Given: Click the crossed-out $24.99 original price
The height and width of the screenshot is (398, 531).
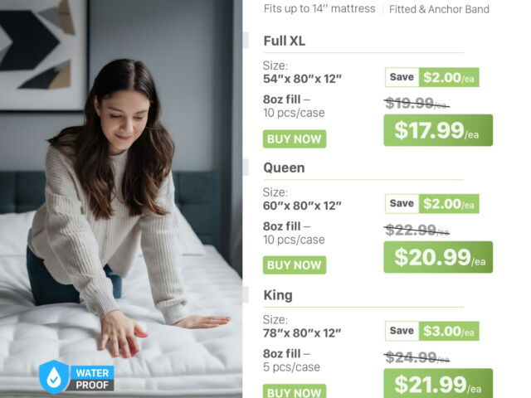Looking at the screenshot, I should click(x=417, y=357).
